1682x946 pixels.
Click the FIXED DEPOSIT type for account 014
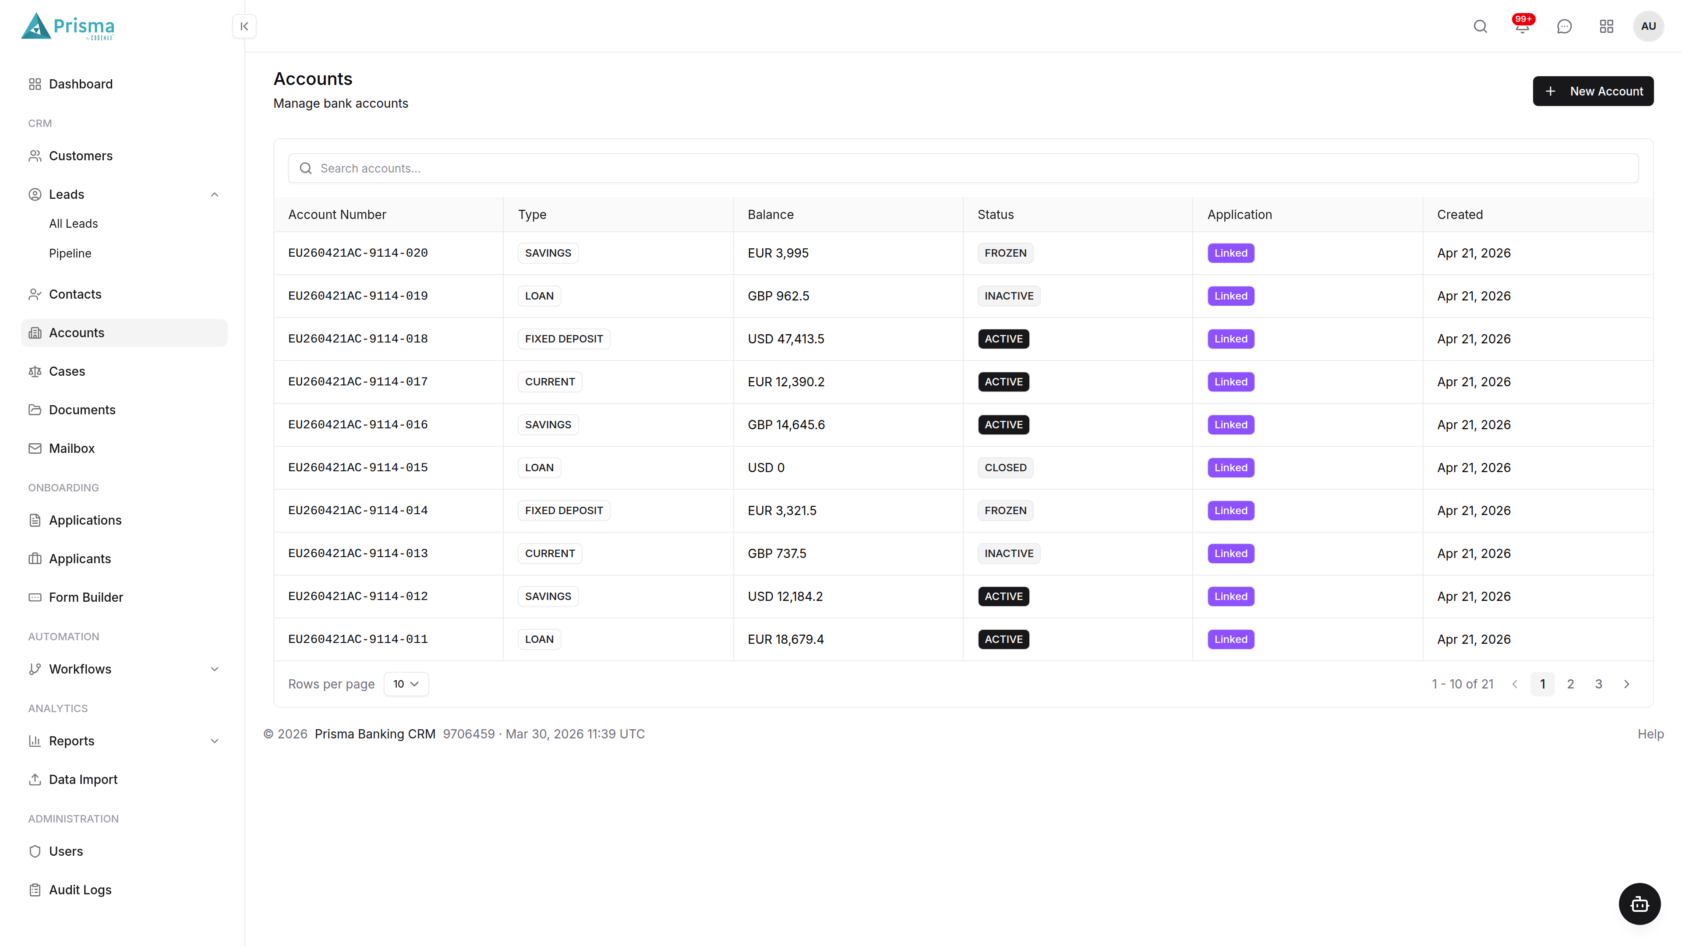tap(564, 511)
